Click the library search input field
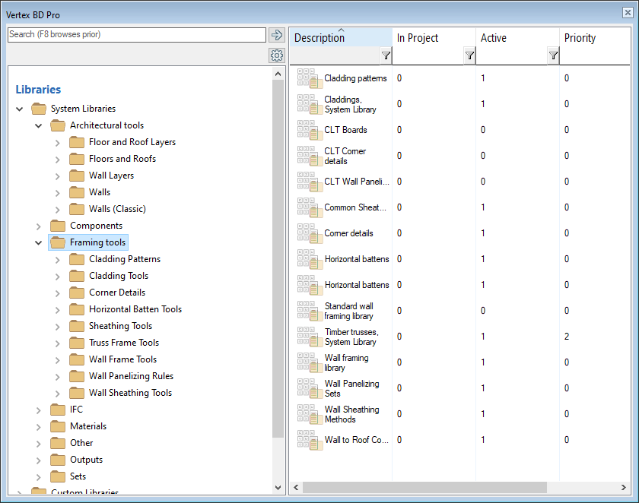Image resolution: width=639 pixels, height=503 pixels. [137, 35]
